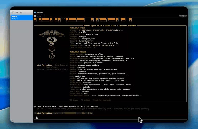Click kimi-for-coding in the status bar
Image resolution: width=198 pixels, height=129 pixels.
(x=44, y=113)
